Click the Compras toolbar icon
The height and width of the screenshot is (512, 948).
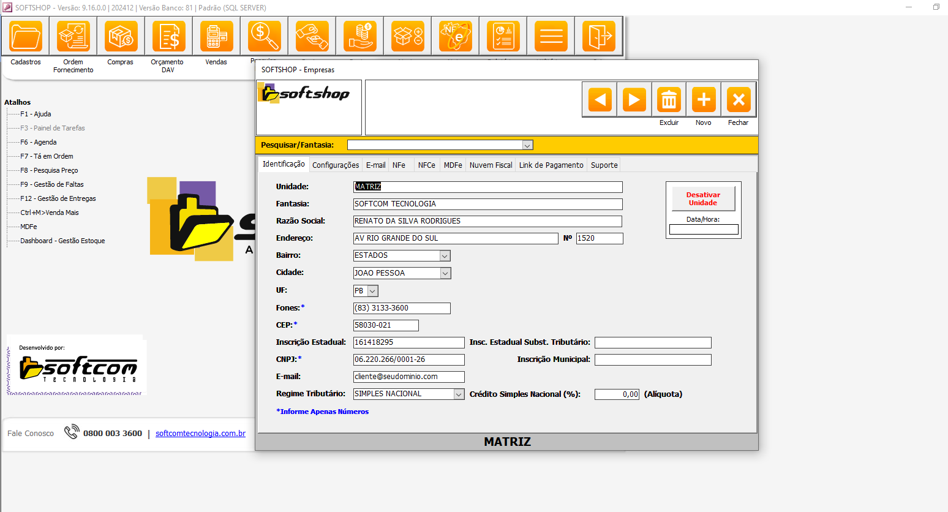[x=121, y=37]
